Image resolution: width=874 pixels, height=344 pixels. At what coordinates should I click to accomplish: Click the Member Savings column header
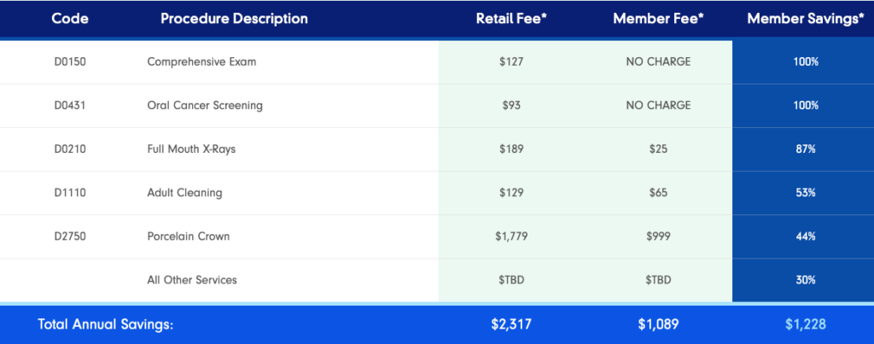pyautogui.click(x=806, y=19)
